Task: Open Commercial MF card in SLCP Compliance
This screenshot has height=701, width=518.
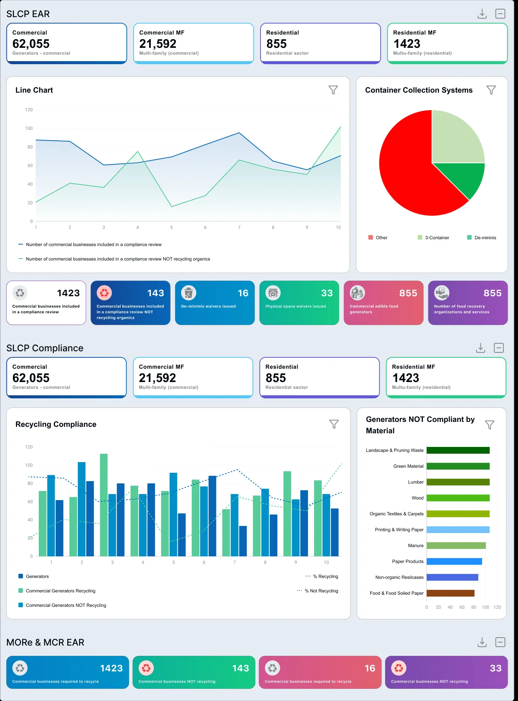Action: 193,378
